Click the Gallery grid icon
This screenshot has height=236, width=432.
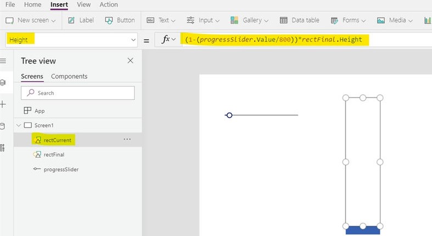pyautogui.click(x=234, y=20)
